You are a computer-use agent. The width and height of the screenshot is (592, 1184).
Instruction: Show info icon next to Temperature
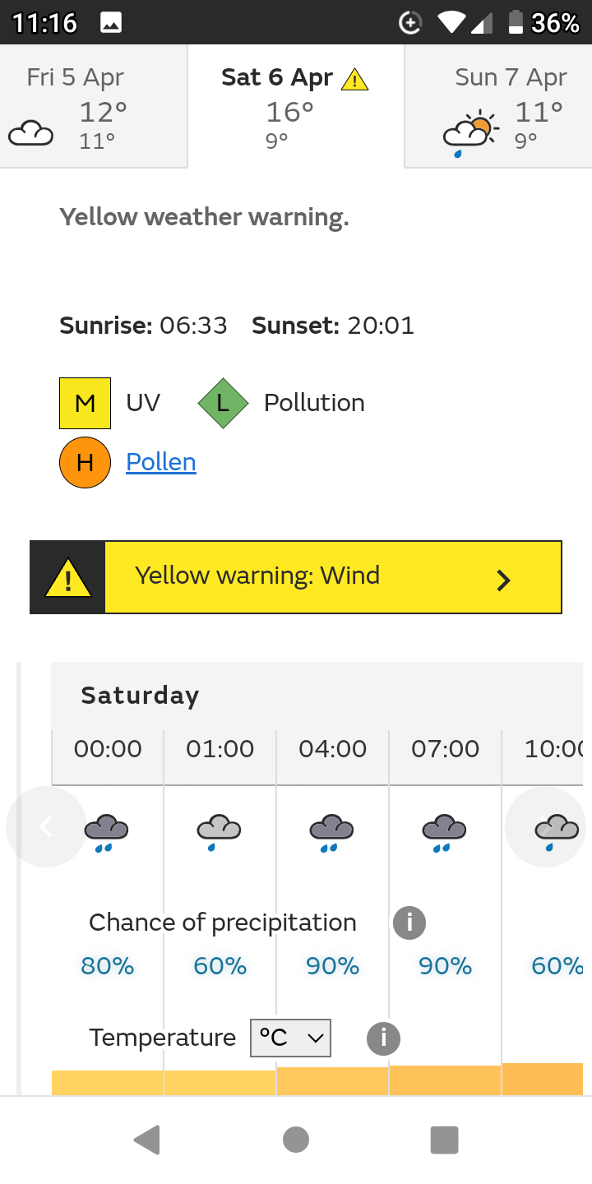click(383, 1038)
